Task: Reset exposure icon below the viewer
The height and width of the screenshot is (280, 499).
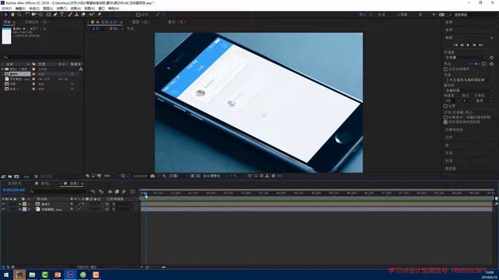Action: click(274, 176)
